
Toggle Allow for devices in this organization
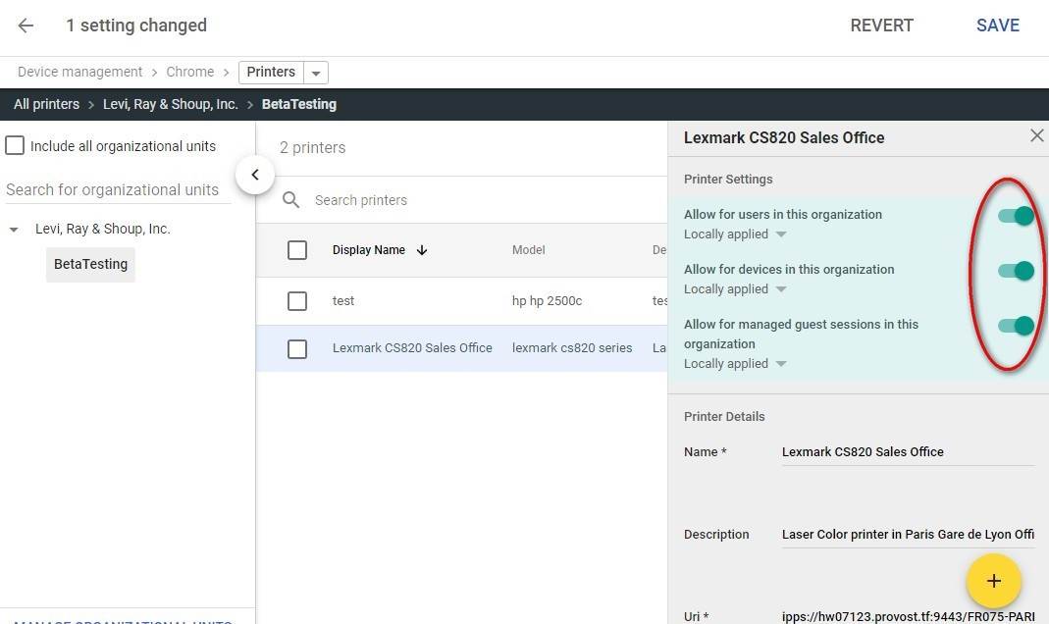pos(1017,270)
